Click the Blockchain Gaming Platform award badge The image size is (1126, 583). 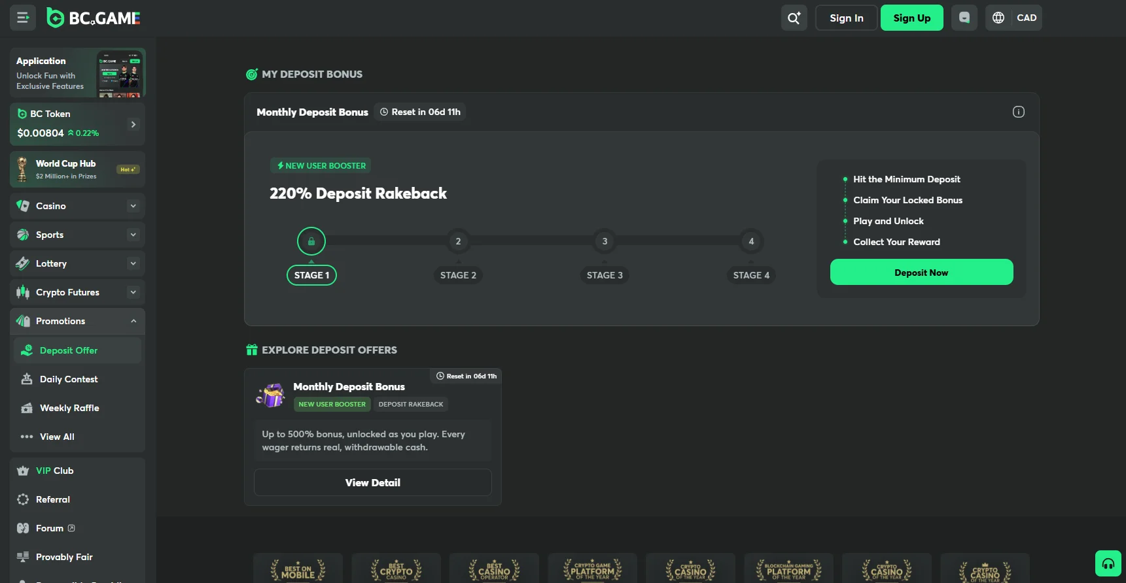pos(788,569)
